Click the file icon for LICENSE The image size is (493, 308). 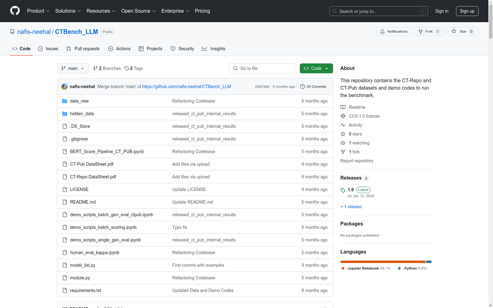point(65,189)
